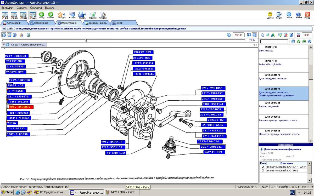Click the red Выход exit icon

coord(307,15)
